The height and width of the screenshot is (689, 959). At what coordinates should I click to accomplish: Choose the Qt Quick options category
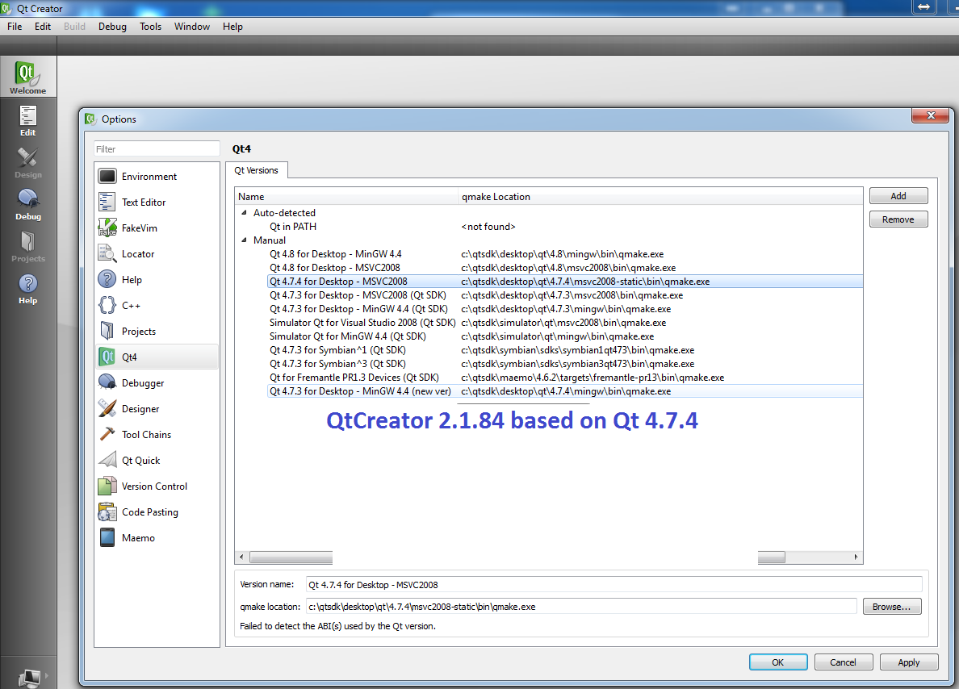tap(140, 461)
